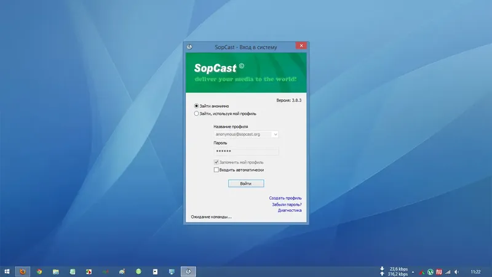Select the SopCast taskbar button

[188, 271]
